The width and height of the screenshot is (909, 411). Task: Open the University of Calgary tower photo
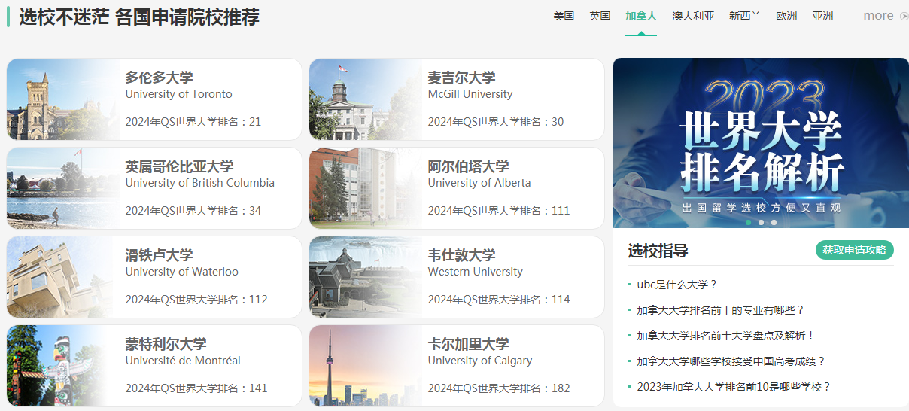click(x=366, y=366)
